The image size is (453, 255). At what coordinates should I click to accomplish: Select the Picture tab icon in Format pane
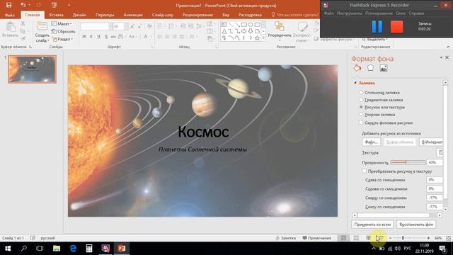click(384, 68)
